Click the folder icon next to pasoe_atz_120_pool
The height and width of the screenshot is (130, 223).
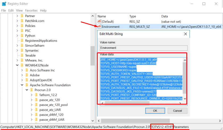pos(36,105)
